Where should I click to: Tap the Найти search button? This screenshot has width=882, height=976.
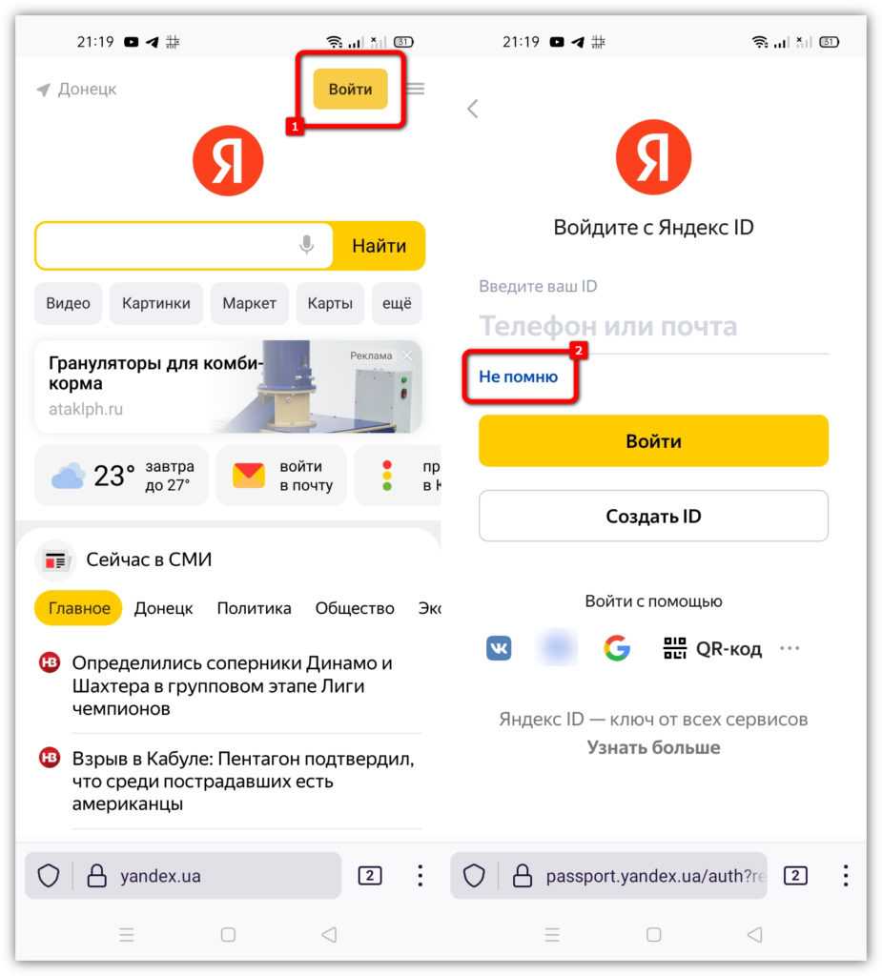pos(379,246)
